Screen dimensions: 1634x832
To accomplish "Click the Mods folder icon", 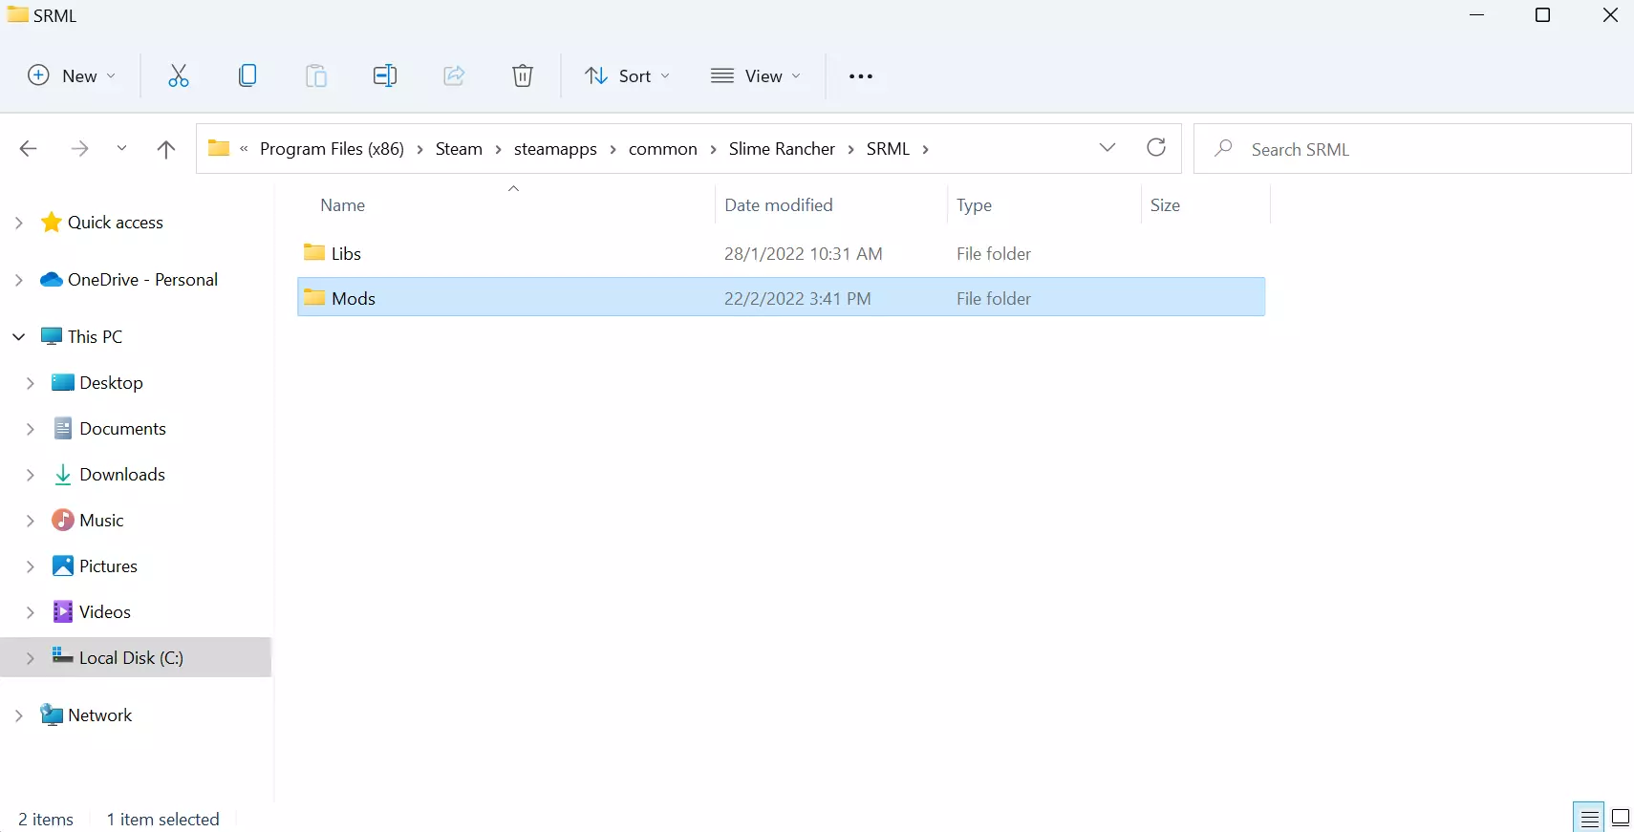I will click(314, 297).
